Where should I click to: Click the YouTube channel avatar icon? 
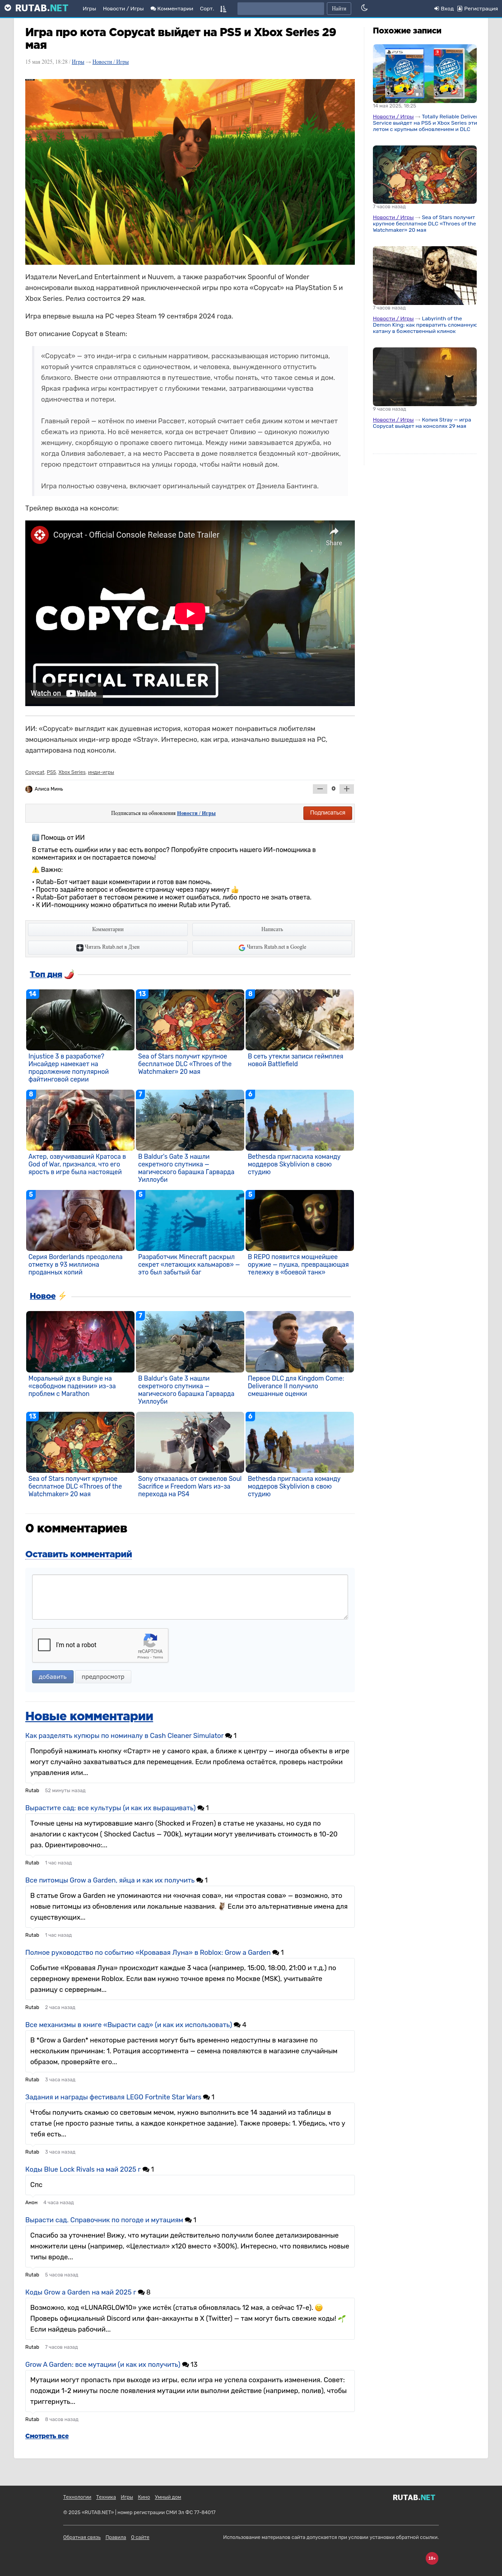pyautogui.click(x=39, y=535)
